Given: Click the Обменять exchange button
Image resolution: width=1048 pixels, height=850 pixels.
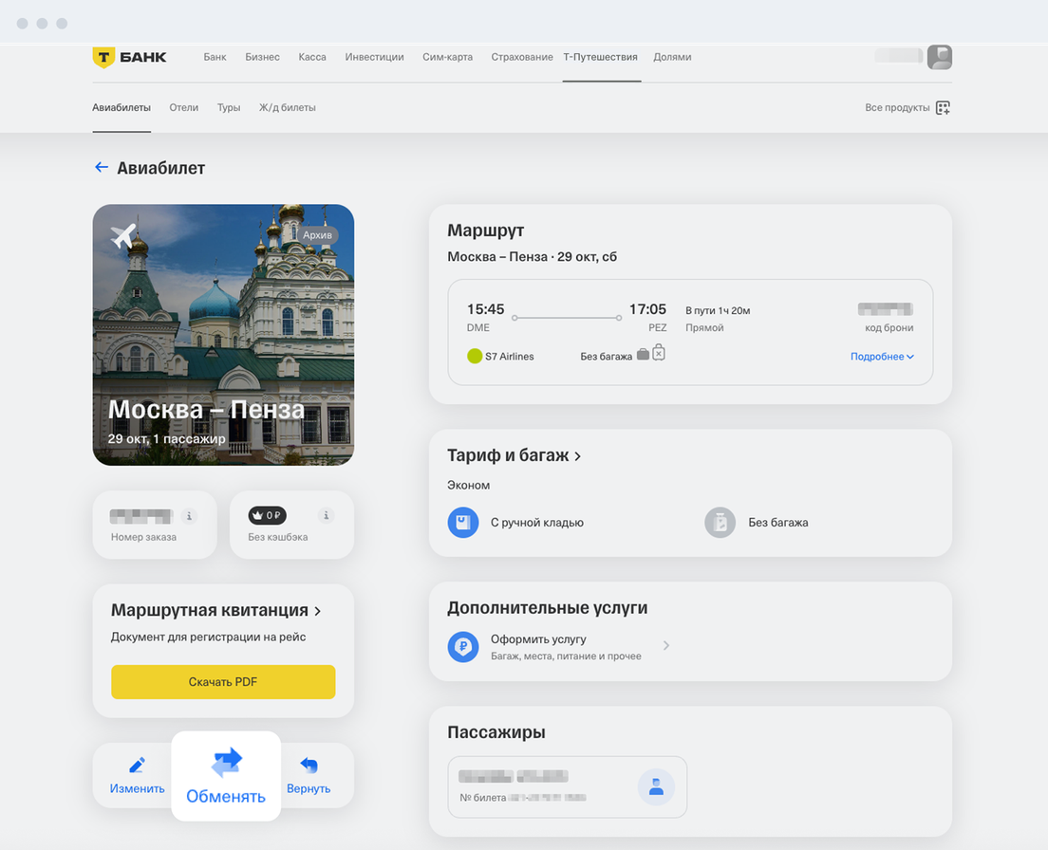Looking at the screenshot, I should click(226, 775).
